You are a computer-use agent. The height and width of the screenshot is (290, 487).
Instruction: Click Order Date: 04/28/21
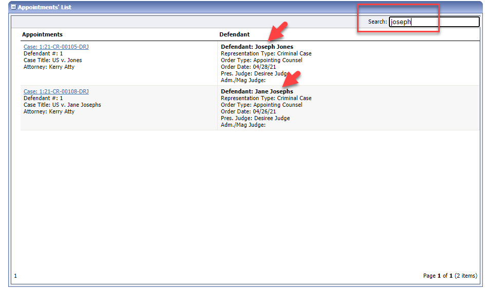click(x=249, y=67)
